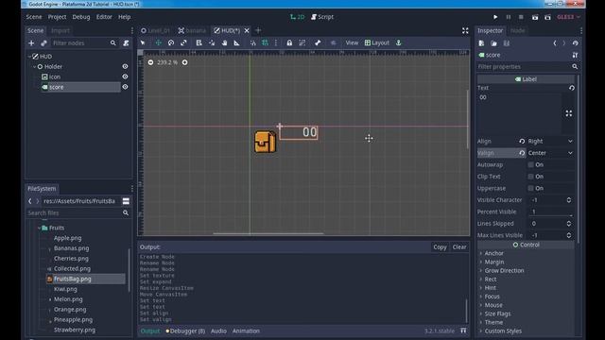Switch to the Node dock tab
The image size is (605, 340).
point(517,30)
